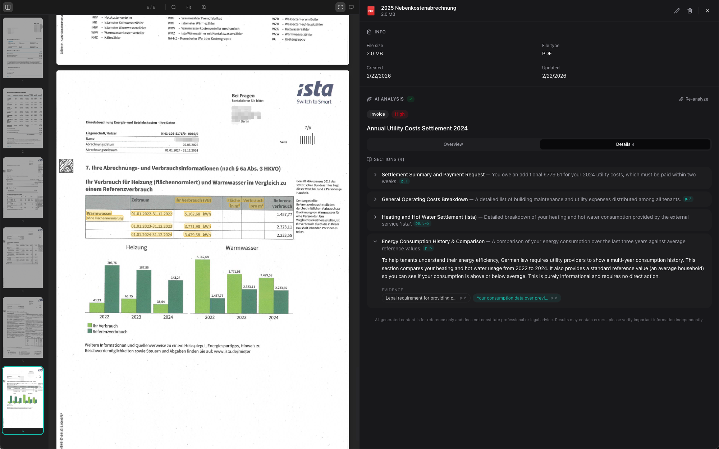Select the 'Invoice' classification tag
719x449 pixels.
click(377, 114)
